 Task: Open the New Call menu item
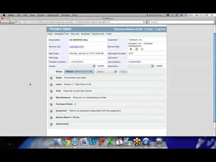(x=75, y=34)
